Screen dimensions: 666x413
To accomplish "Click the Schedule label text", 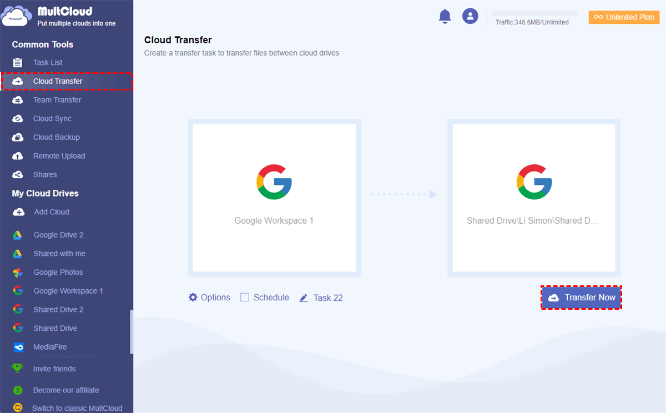I will click(271, 298).
